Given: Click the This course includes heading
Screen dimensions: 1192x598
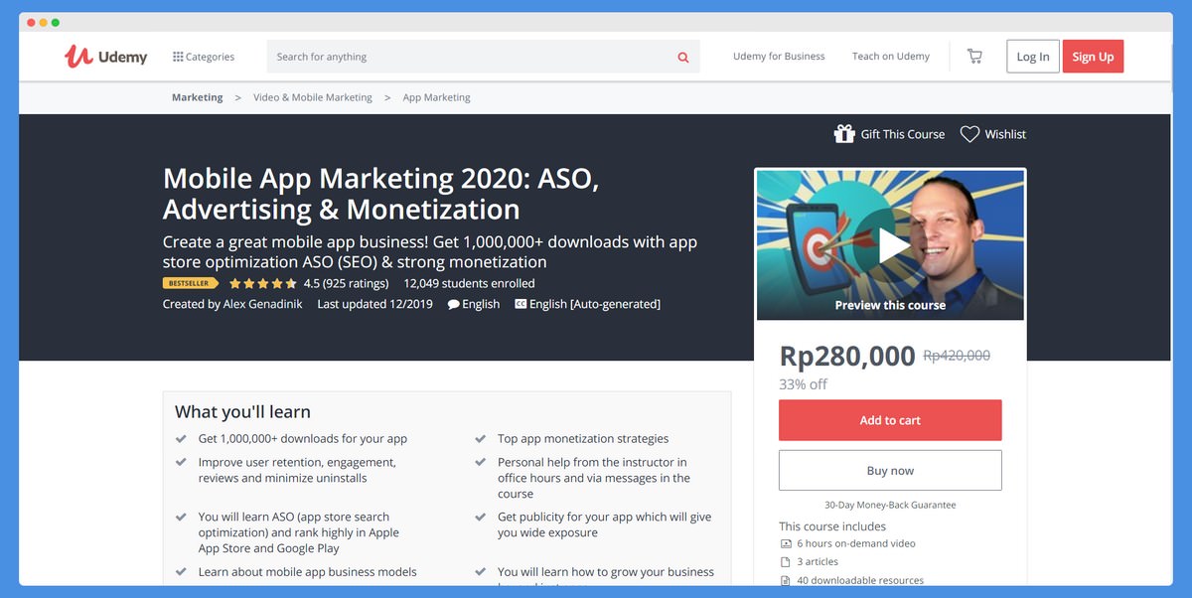Looking at the screenshot, I should click(832, 526).
